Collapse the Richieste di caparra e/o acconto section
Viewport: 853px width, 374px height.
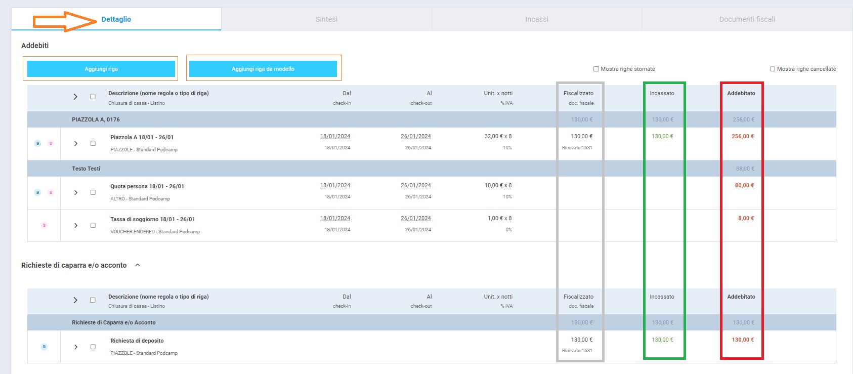click(138, 265)
